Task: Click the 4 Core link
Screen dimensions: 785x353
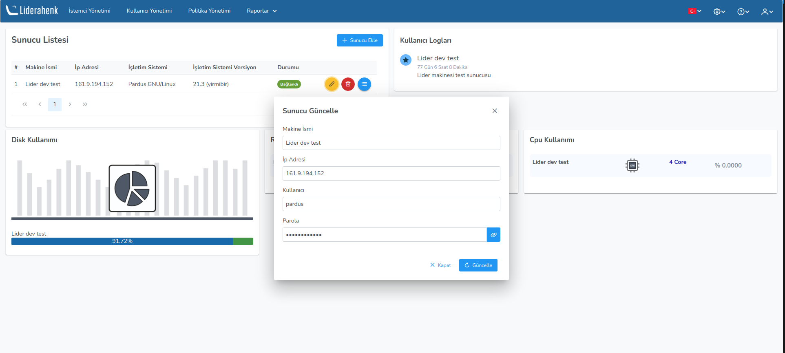Action: pyautogui.click(x=678, y=162)
